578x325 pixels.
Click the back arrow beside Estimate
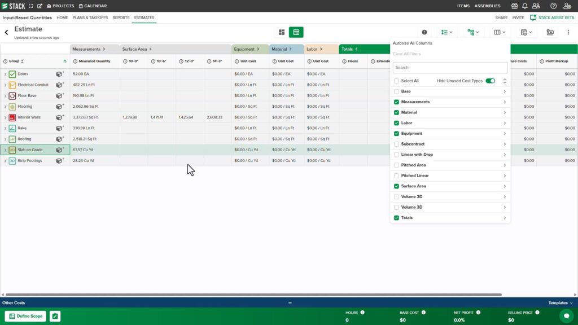point(7,33)
